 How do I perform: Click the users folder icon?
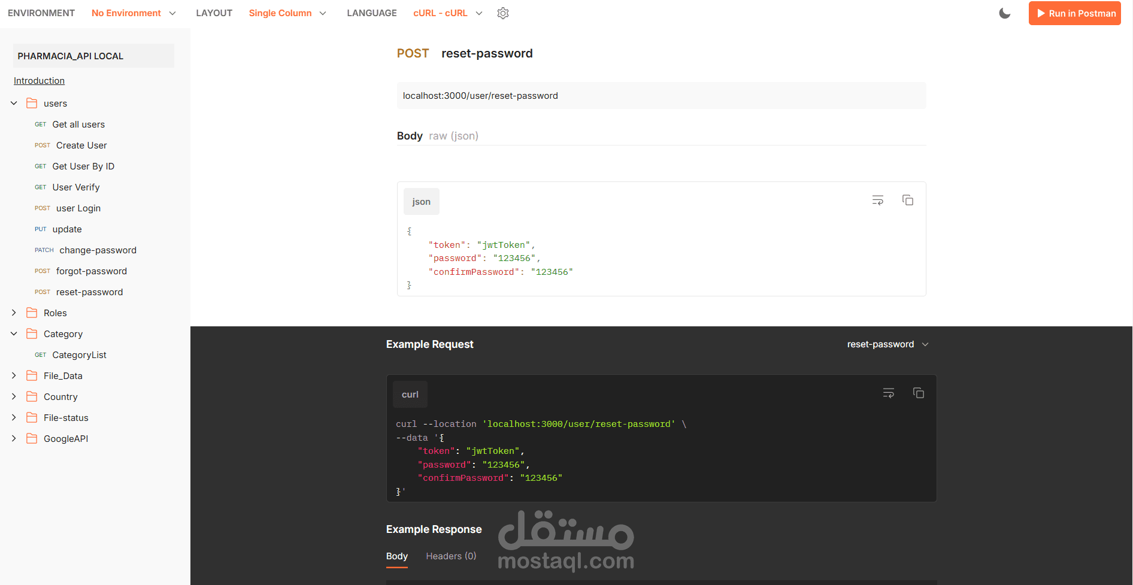pyautogui.click(x=32, y=103)
